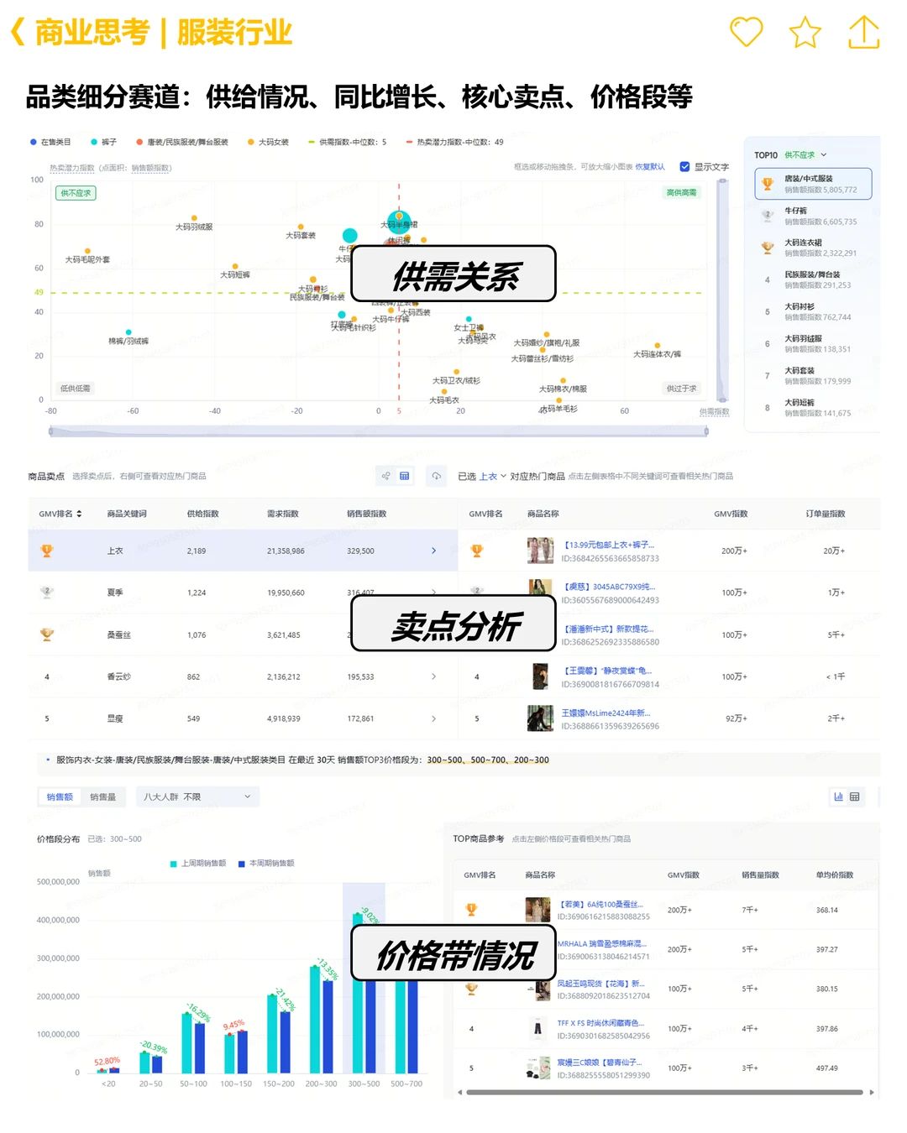Uncheck the 显示文字 checkbox

684,166
